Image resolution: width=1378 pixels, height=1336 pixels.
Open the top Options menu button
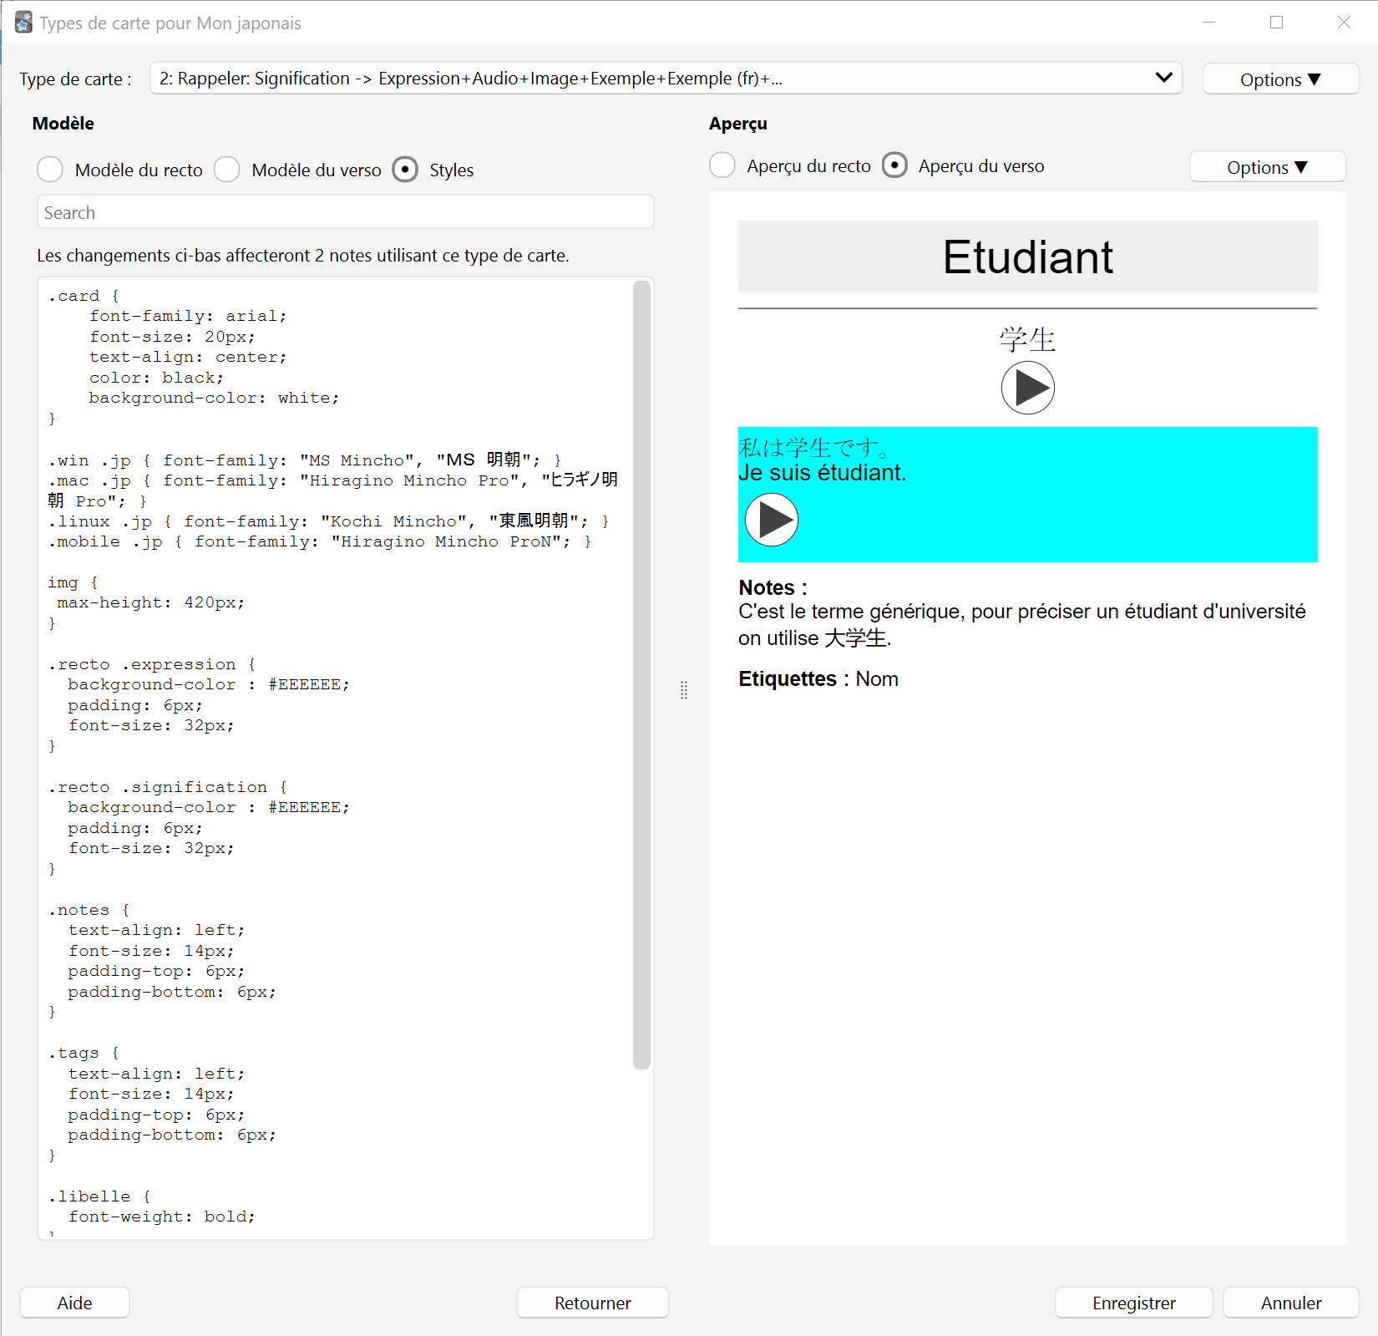[x=1280, y=79]
